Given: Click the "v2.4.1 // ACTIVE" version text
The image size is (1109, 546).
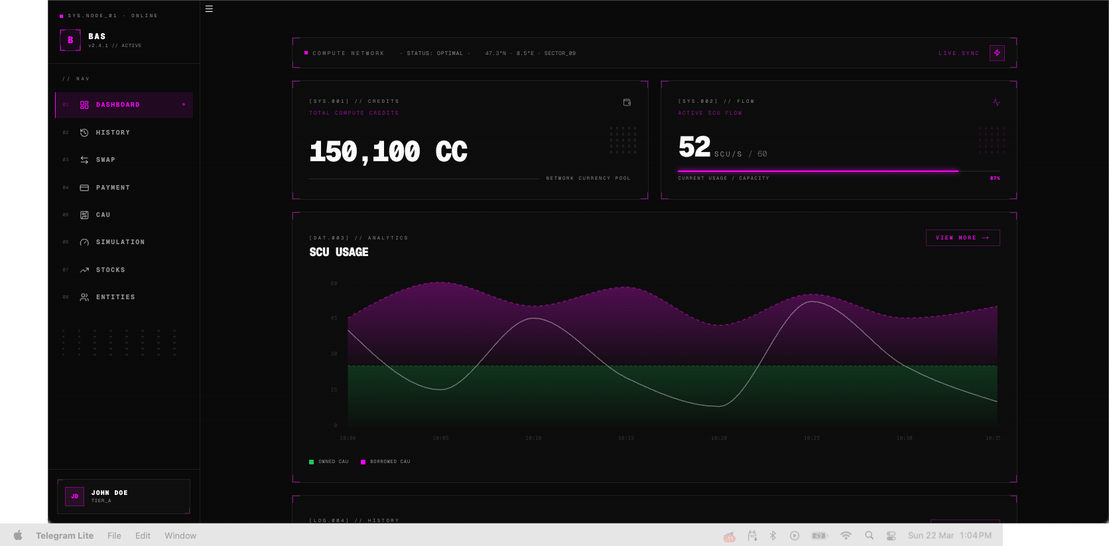Looking at the screenshot, I should tap(115, 46).
